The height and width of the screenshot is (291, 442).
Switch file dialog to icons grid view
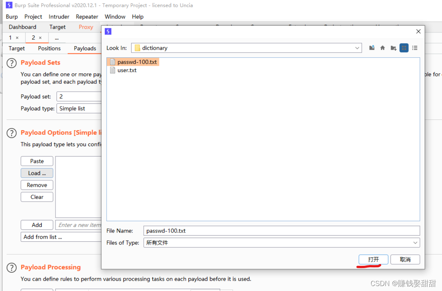click(404, 48)
